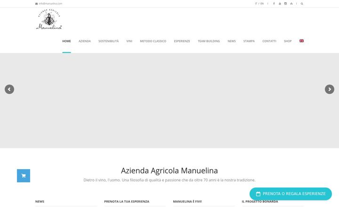339x212 pixels.
Task: Open the SHOP menu item
Action: tap(288, 41)
